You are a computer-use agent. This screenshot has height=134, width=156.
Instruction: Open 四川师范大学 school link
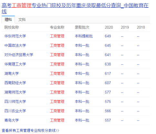point(15,102)
